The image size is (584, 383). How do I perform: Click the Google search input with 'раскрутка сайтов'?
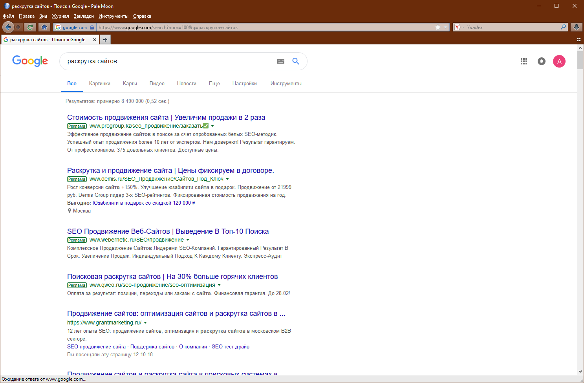[169, 61]
